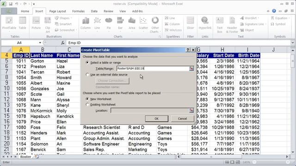Switch to the Page Layout tab
The height and width of the screenshot is (166, 296).
pos(57,11)
